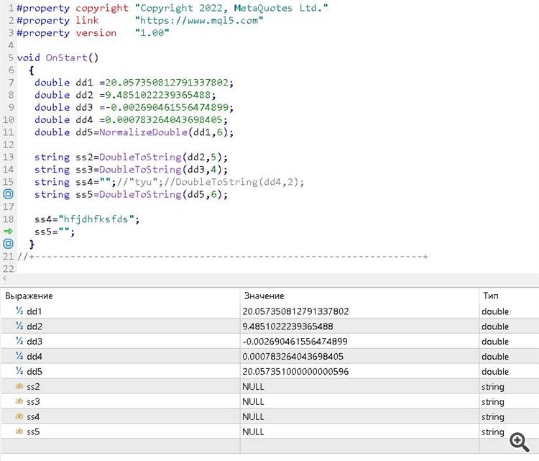Click the double-type icon beside dd1

click(19, 311)
